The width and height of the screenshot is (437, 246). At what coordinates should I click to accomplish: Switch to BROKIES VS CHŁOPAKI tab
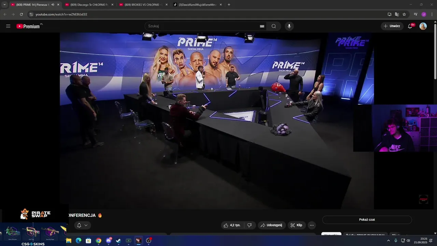click(143, 5)
